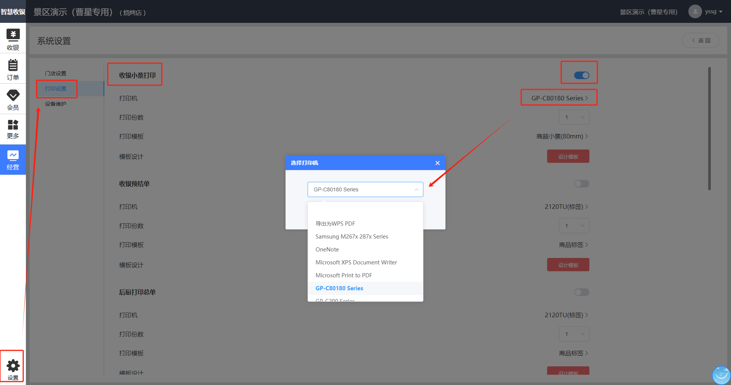731x385 pixels.
Task: Disable the 收银小票打印 toggle switch
Action: (x=581, y=75)
